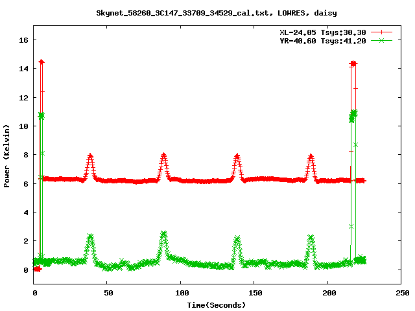Click the y-axis tick label 6
415x311 pixels.
click(x=26, y=184)
